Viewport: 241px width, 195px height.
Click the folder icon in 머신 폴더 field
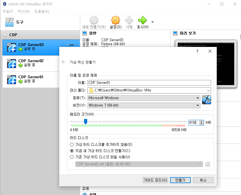[x=91, y=90]
